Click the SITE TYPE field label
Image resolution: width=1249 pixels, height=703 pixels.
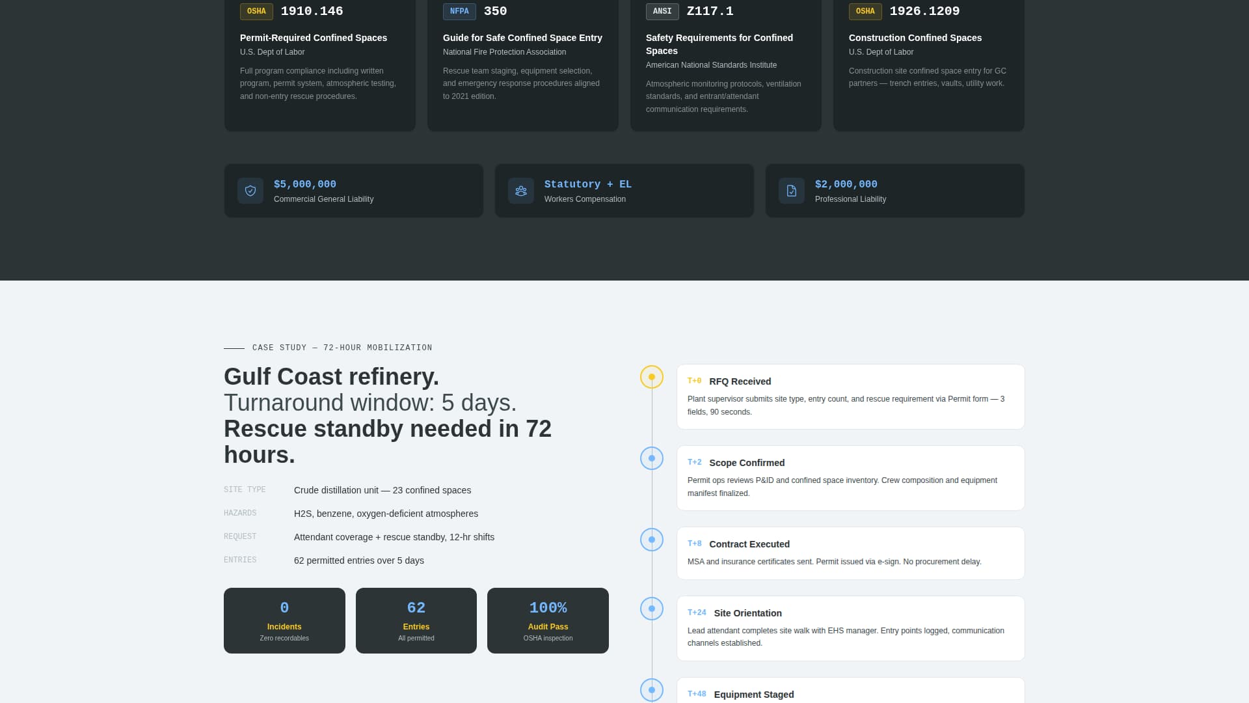point(245,489)
